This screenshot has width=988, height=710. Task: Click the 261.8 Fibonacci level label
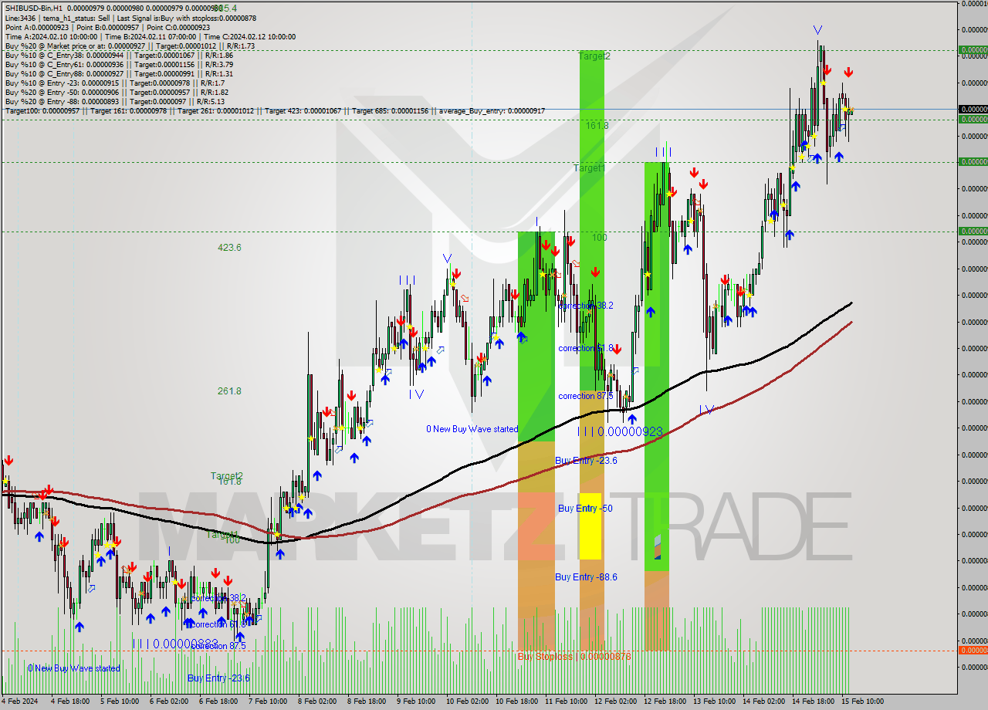[229, 391]
